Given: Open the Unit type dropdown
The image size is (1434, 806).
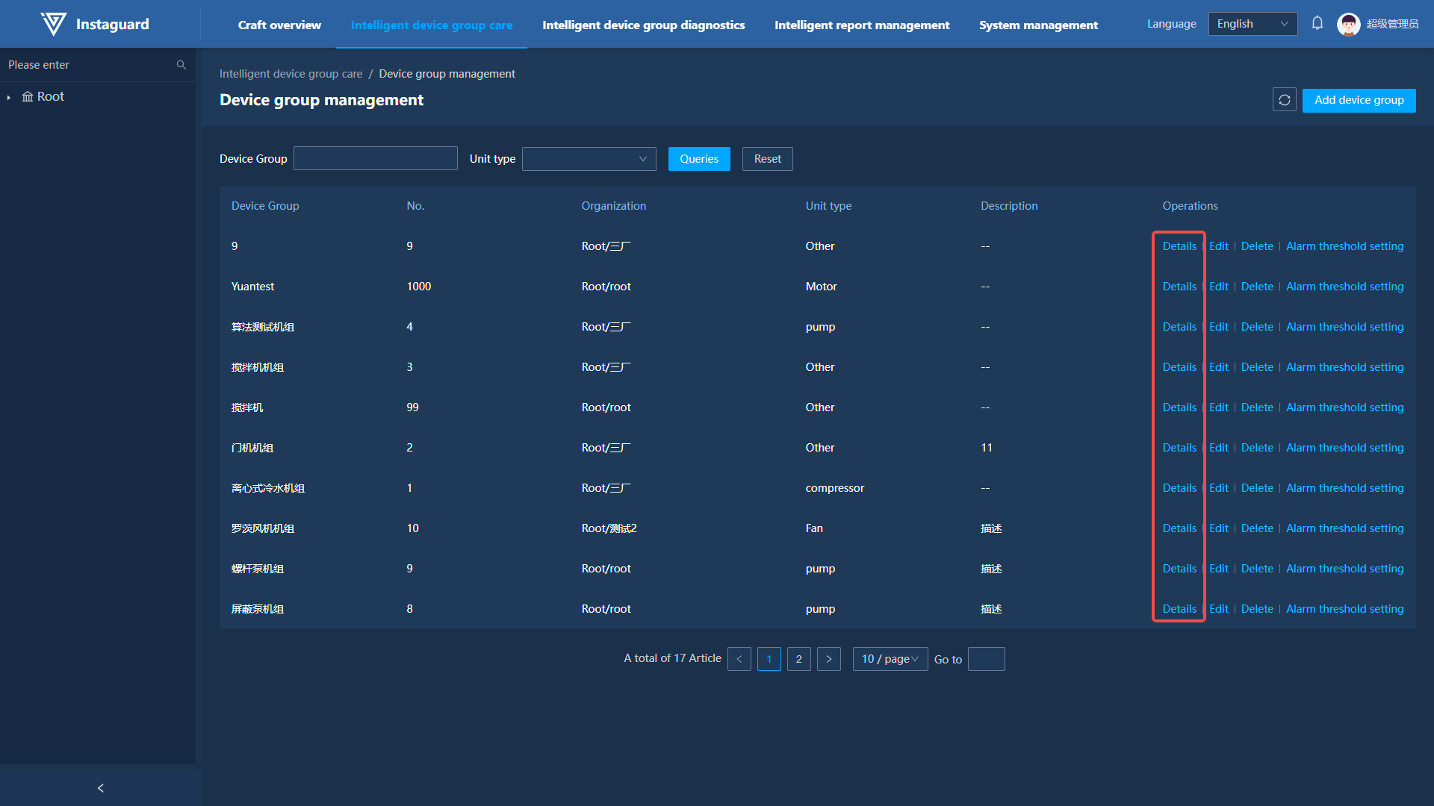Looking at the screenshot, I should pyautogui.click(x=589, y=159).
